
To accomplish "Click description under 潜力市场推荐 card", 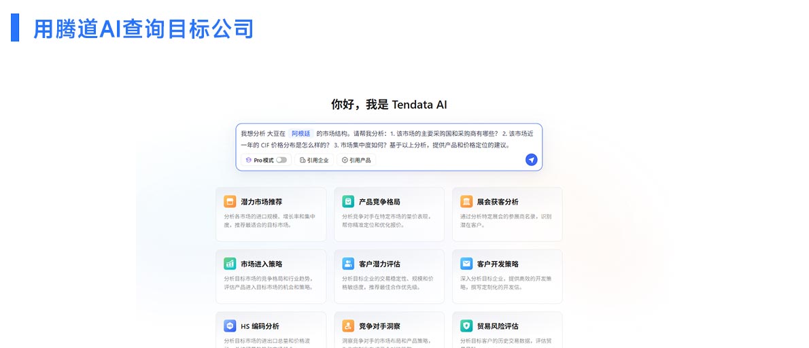I will coord(269,221).
